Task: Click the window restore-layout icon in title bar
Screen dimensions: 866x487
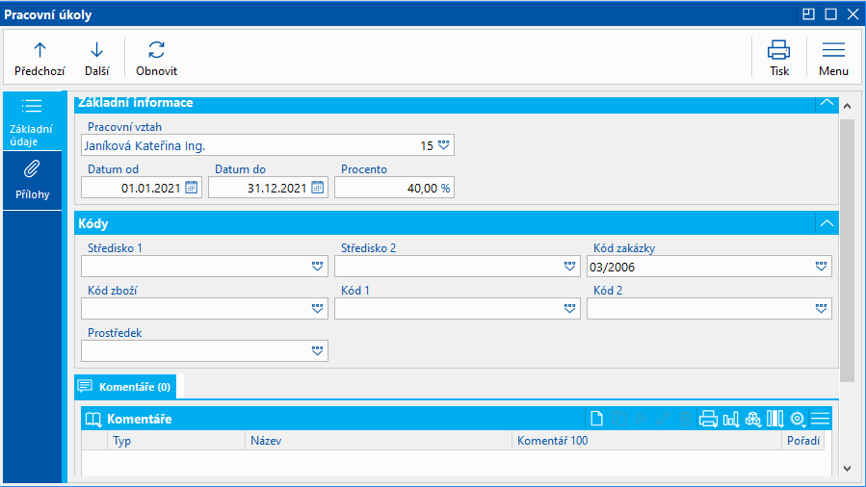Action: 808,14
